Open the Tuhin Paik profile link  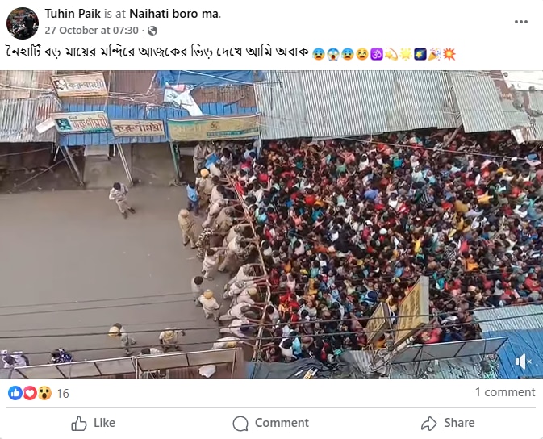[73, 14]
